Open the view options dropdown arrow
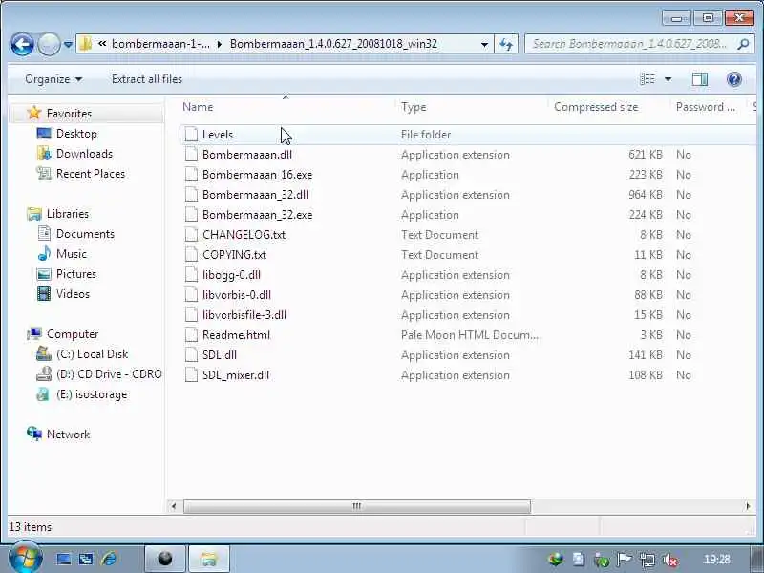This screenshot has height=573, width=764. [668, 79]
